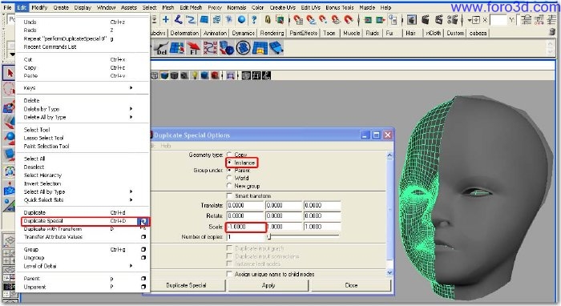Viewport: 561px width, 306px height.
Task: Click the Del history shelf icon
Action: click(161, 48)
